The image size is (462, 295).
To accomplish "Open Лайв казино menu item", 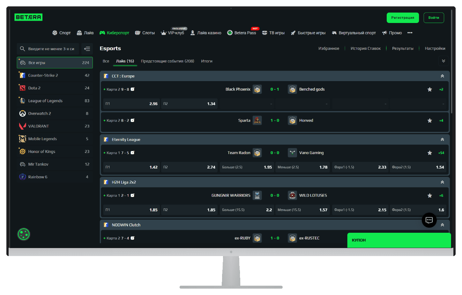I will (206, 33).
